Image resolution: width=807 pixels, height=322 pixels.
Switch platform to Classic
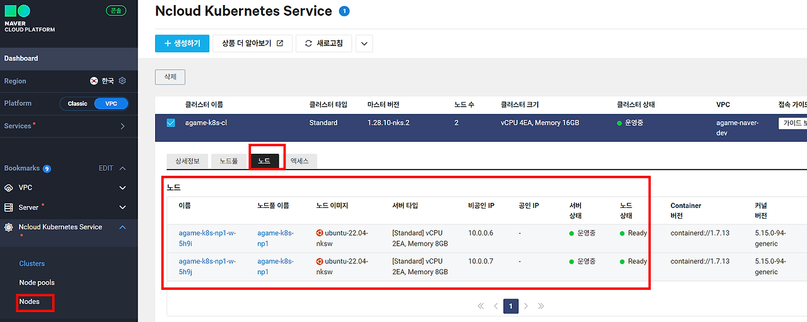pyautogui.click(x=78, y=103)
